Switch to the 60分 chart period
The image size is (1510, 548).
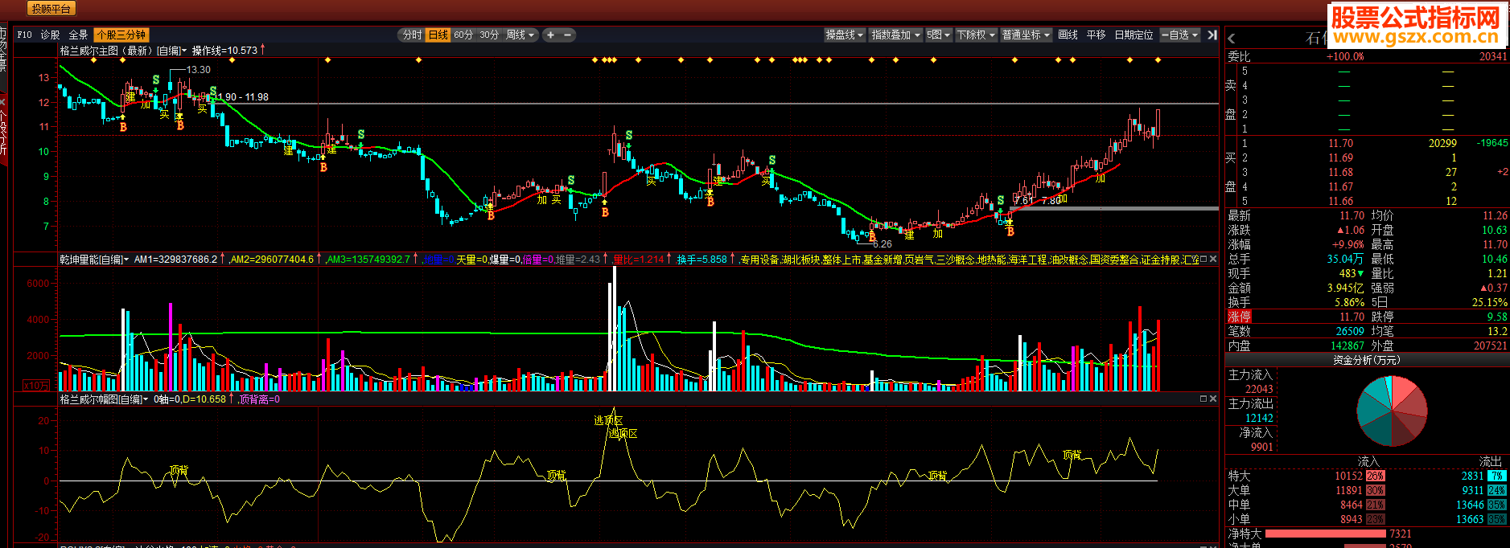(x=463, y=35)
